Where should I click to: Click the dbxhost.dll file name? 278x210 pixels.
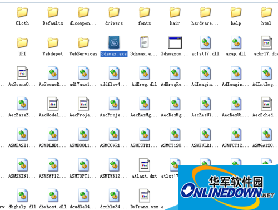click(x=53, y=207)
